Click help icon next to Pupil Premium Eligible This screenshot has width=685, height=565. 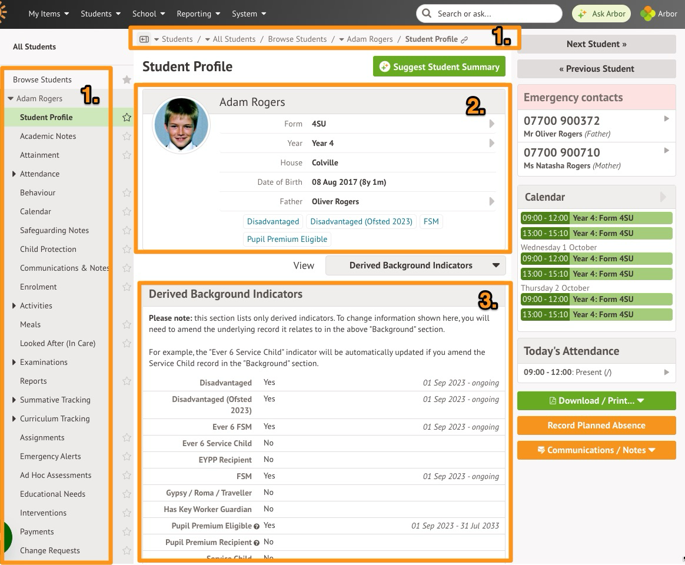coord(257,526)
